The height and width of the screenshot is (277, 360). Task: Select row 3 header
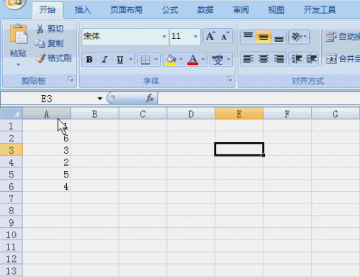pos(12,150)
